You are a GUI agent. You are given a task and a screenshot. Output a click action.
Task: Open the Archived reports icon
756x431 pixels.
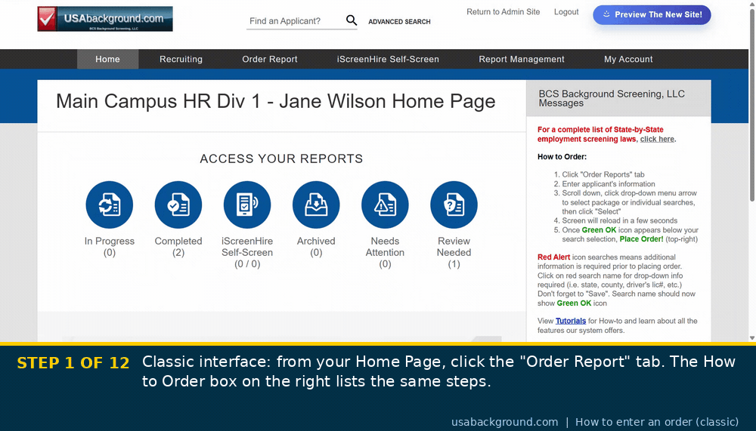[316, 205]
